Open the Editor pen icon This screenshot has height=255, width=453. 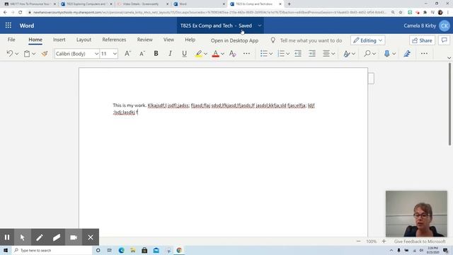tap(407, 54)
